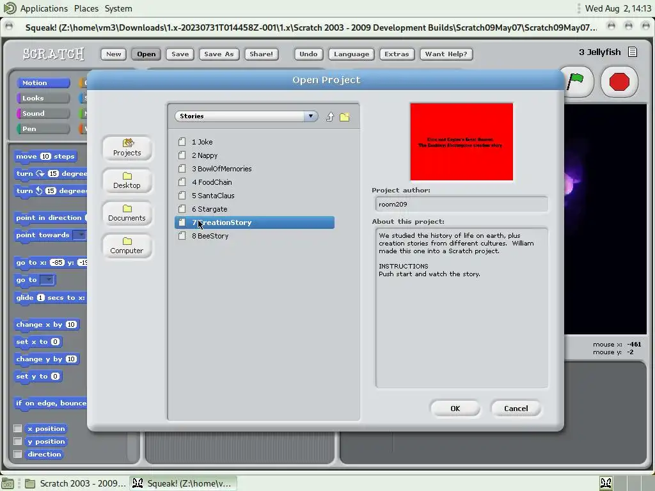Select file icon of 2 Nappy

(182, 155)
